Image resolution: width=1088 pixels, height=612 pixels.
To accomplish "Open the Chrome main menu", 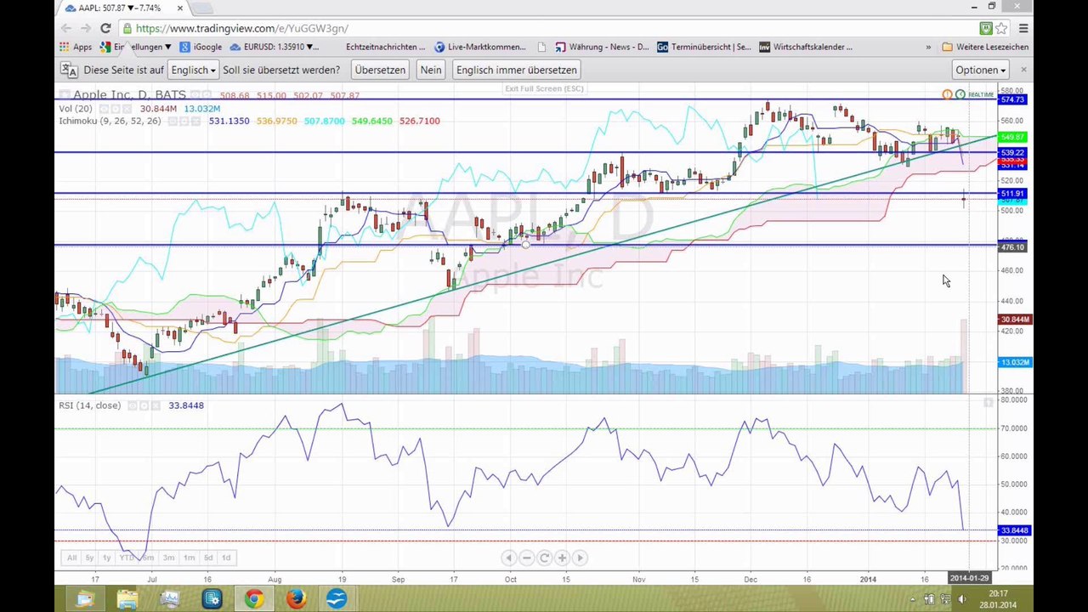I will click(1023, 28).
